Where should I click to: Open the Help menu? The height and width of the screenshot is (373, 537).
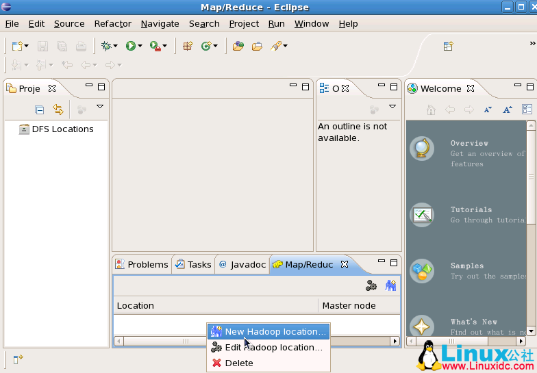[348, 23]
